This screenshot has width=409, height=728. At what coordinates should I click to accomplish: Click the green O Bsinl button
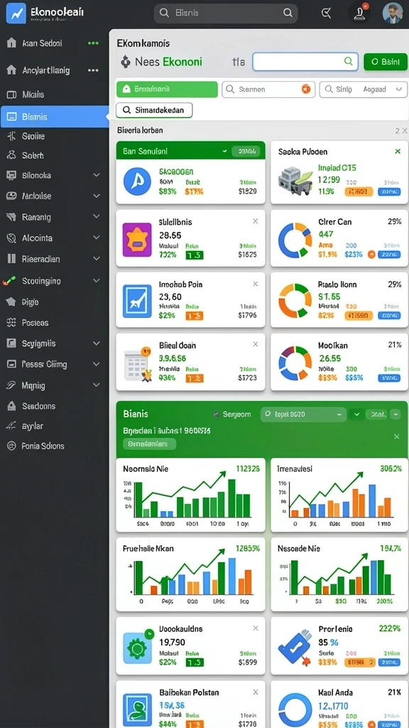(x=386, y=62)
